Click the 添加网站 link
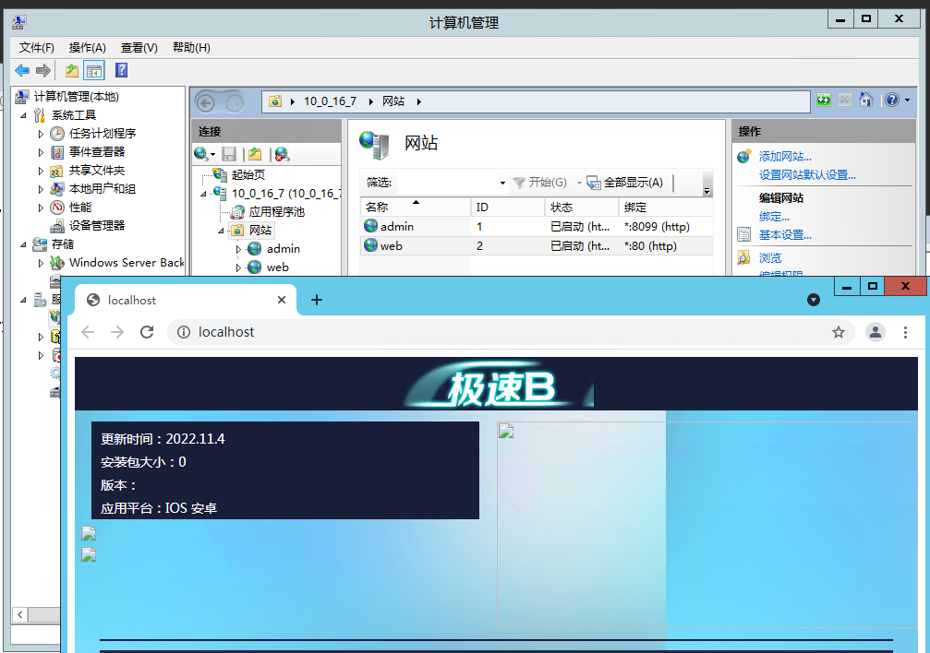The width and height of the screenshot is (930, 653). (785, 157)
